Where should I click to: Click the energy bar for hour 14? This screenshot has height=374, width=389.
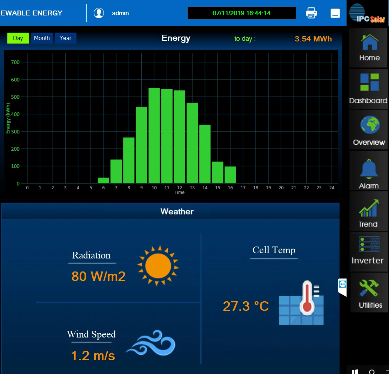click(205, 154)
